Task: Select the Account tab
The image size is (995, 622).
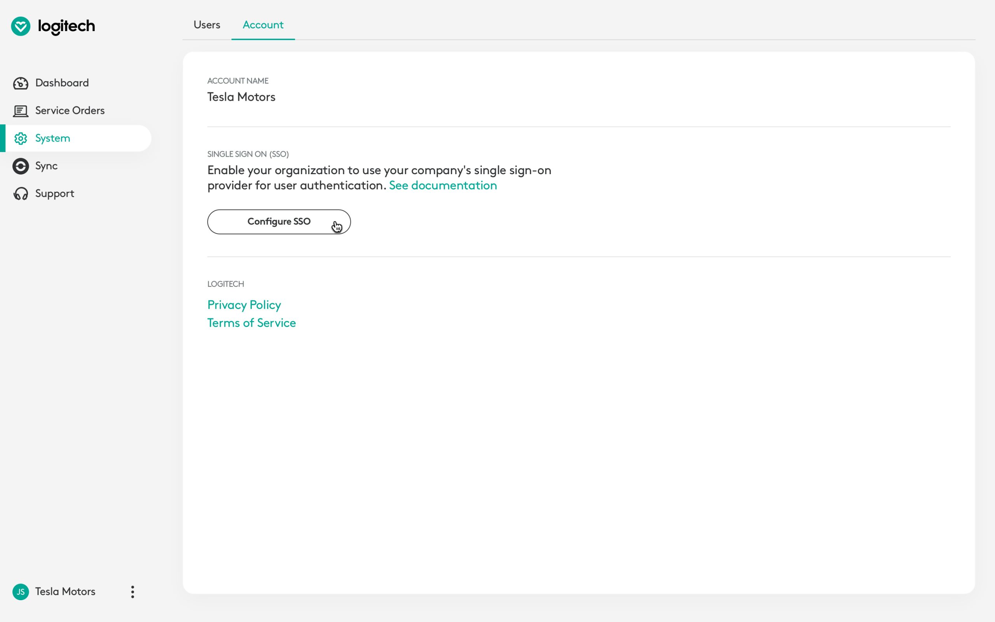Action: pos(263,24)
